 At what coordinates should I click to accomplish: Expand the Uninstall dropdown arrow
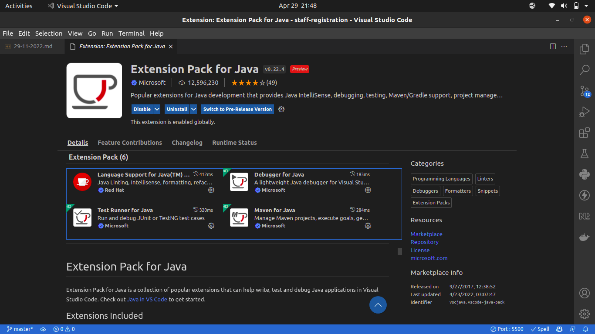194,109
